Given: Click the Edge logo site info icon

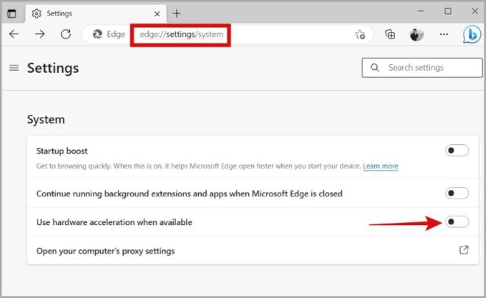Looking at the screenshot, I should [x=97, y=34].
